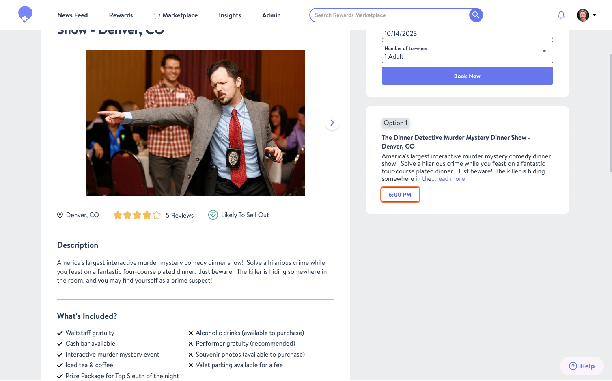The width and height of the screenshot is (612, 381).
Task: Open the profile avatar menu
Action: 583,15
